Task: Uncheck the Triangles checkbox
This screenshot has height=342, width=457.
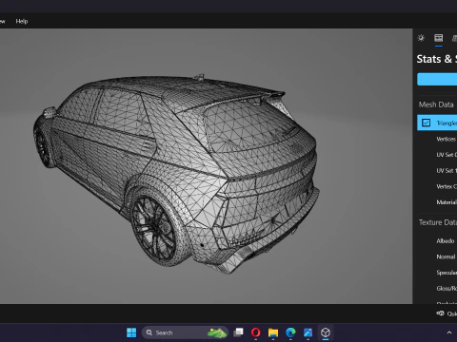Action: [x=426, y=123]
